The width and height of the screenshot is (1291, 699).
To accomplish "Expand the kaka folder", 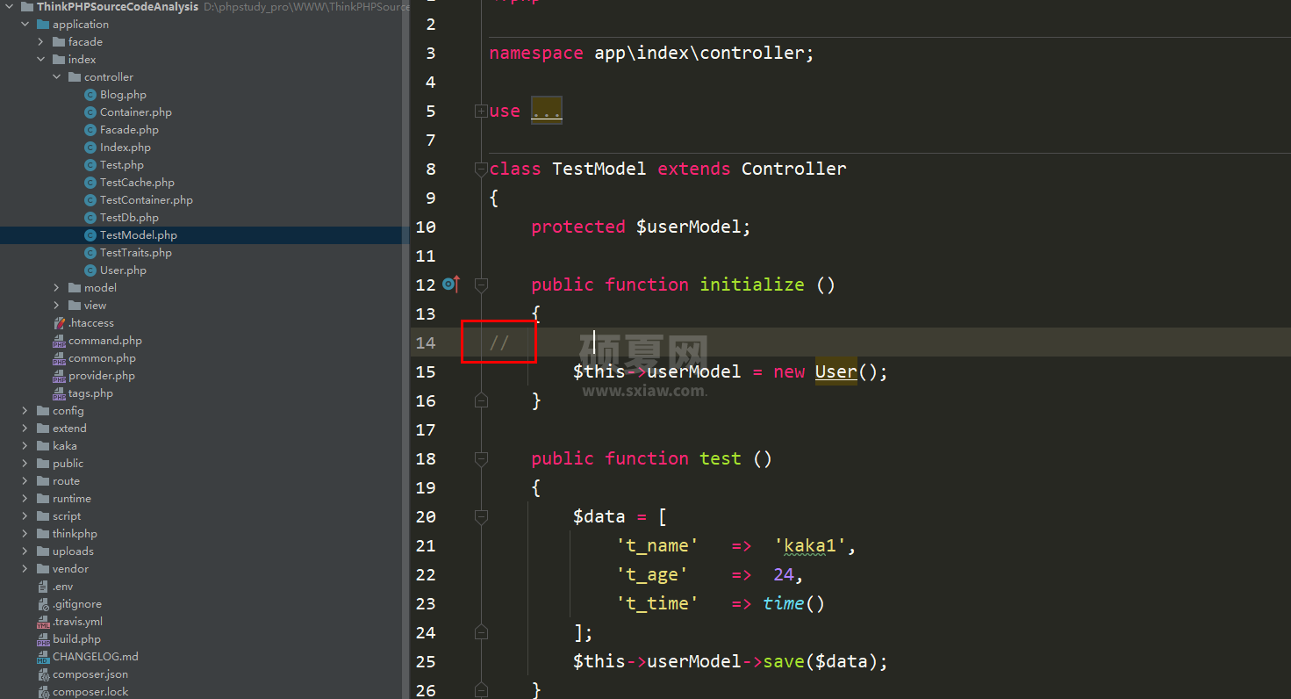I will (25, 446).
